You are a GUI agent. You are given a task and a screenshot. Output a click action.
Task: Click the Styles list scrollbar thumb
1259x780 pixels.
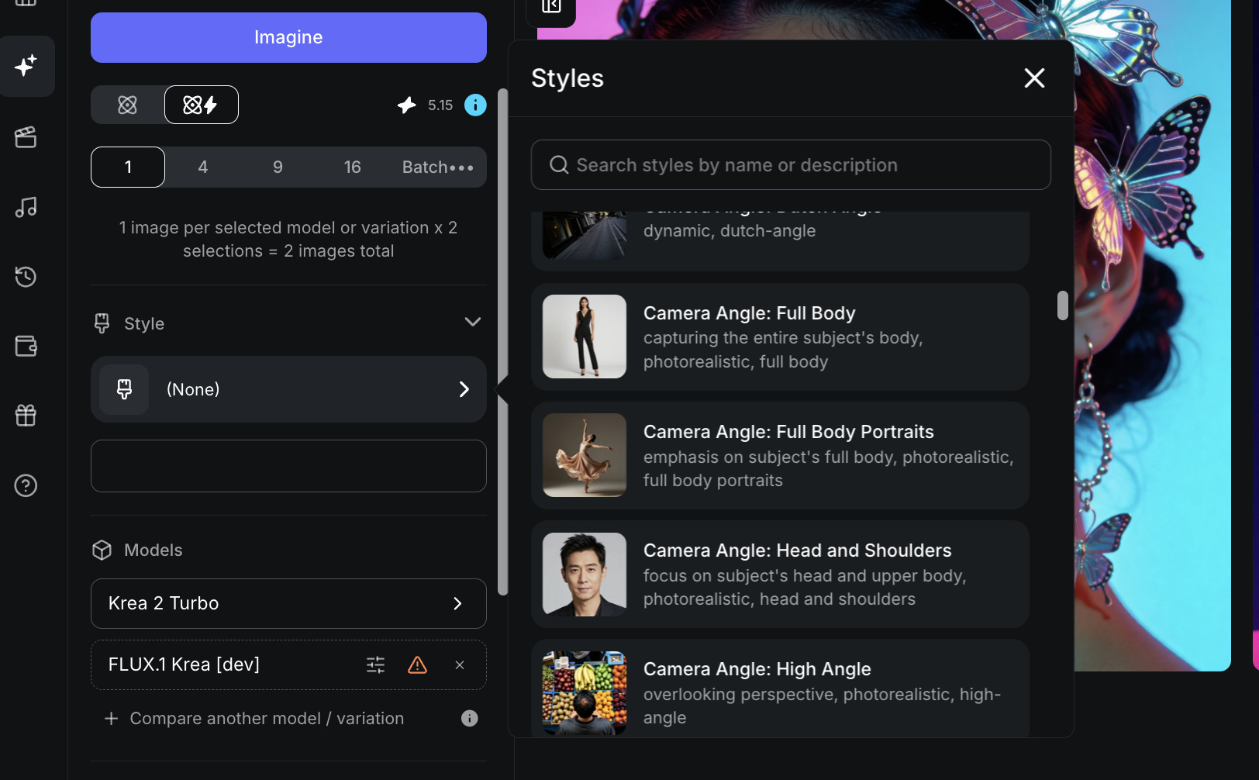pos(1062,305)
